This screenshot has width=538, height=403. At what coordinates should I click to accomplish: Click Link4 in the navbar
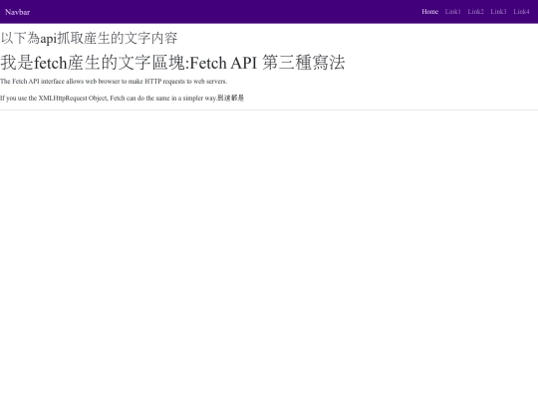521,12
